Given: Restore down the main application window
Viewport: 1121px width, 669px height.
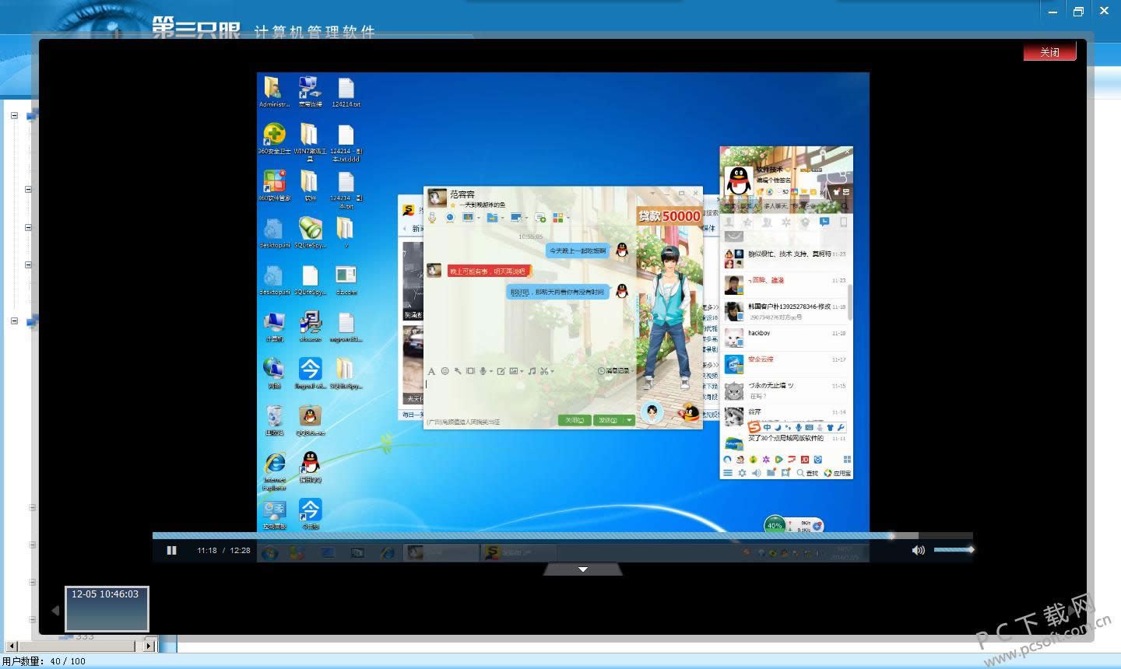Looking at the screenshot, I should point(1078,11).
